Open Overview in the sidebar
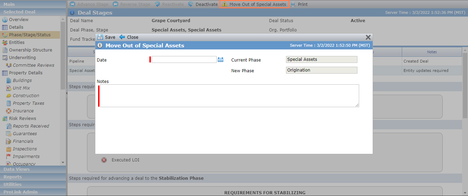 pos(19,20)
